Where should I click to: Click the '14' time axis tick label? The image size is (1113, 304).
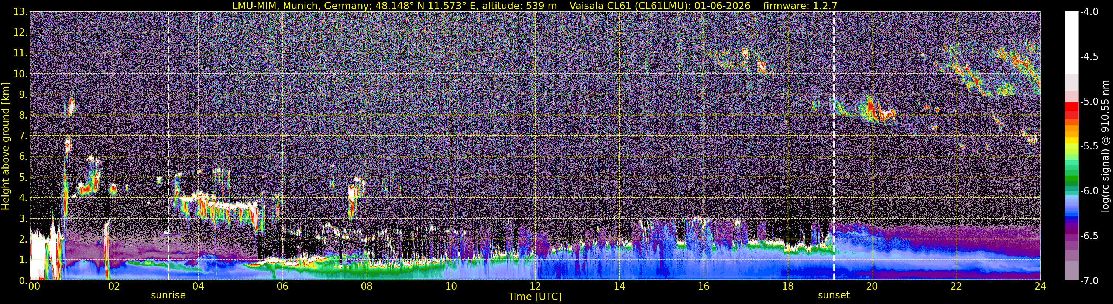619,286
